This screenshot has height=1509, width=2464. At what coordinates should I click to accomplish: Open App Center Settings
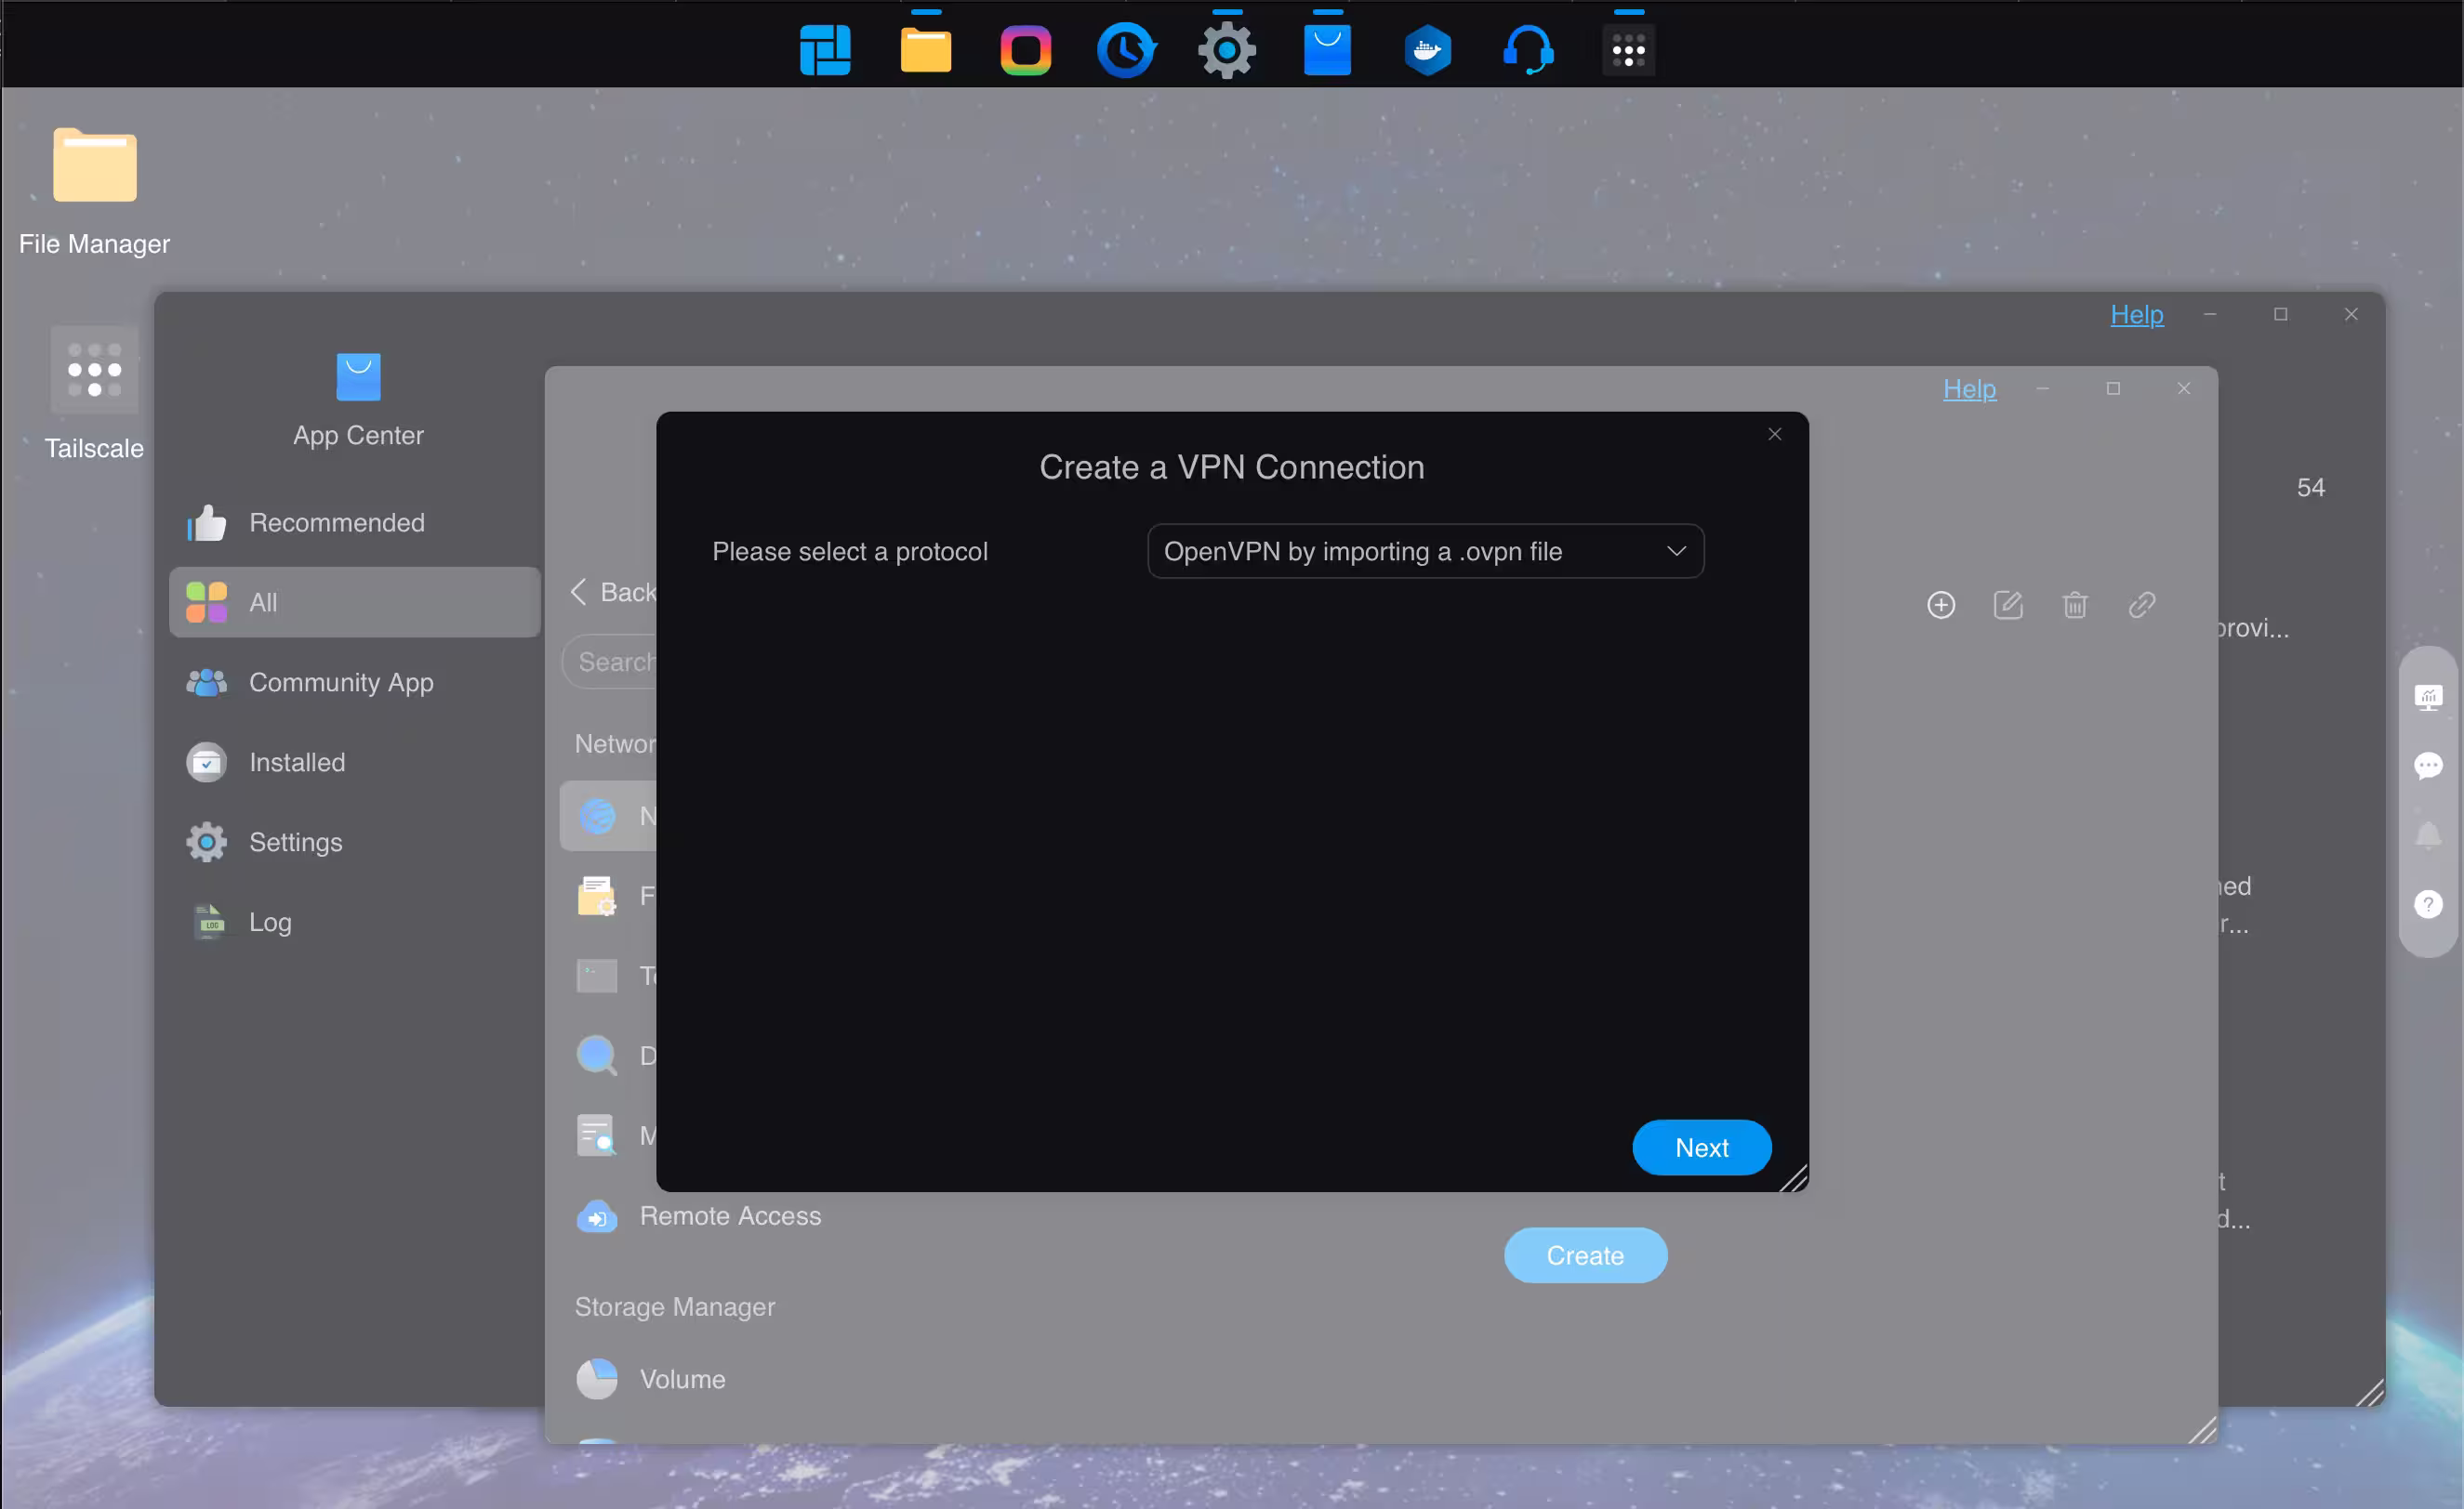295,843
